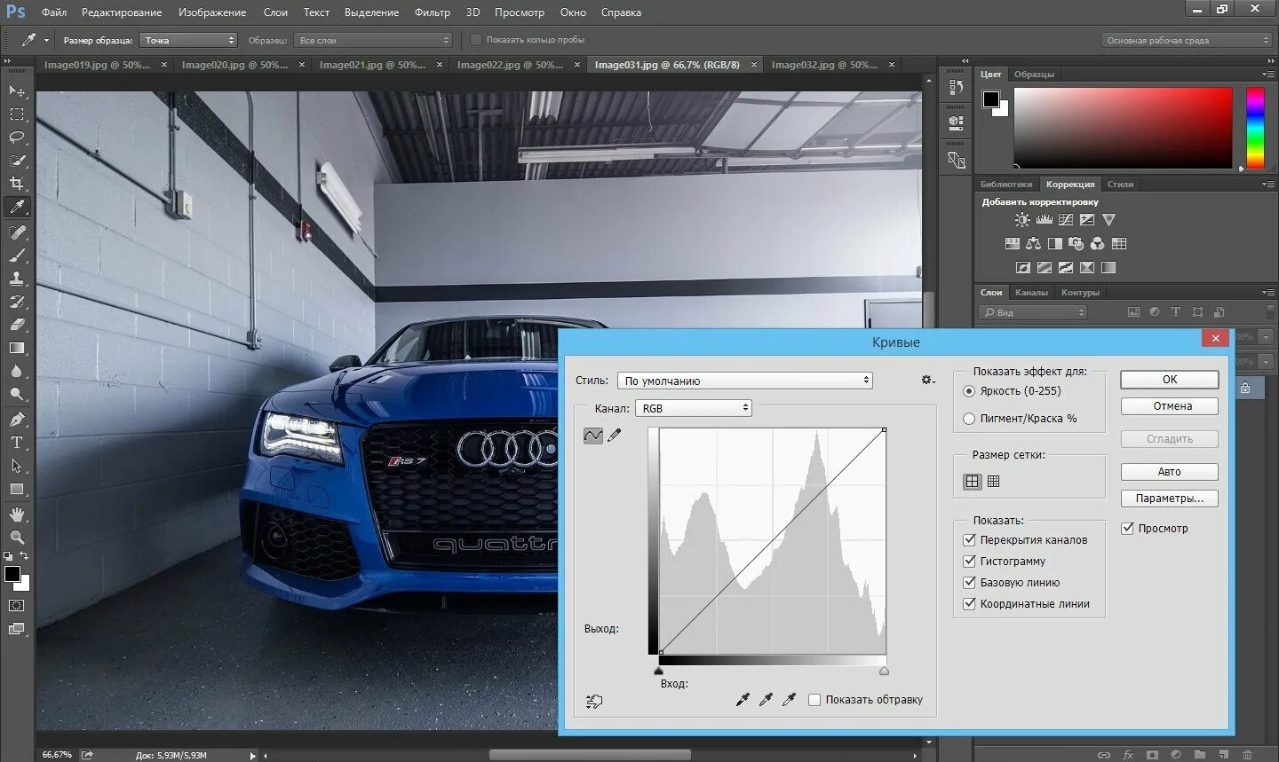Screen dimensions: 1279x762
Task: Disable the Просмотр preview checkbox
Action: coord(1127,528)
